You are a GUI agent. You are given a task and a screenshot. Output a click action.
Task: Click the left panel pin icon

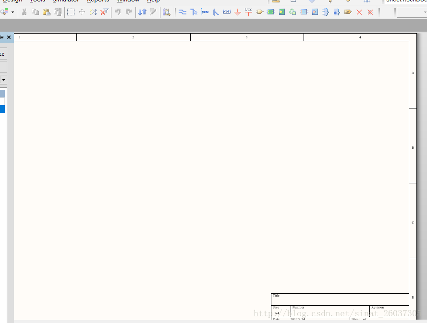click(1, 37)
